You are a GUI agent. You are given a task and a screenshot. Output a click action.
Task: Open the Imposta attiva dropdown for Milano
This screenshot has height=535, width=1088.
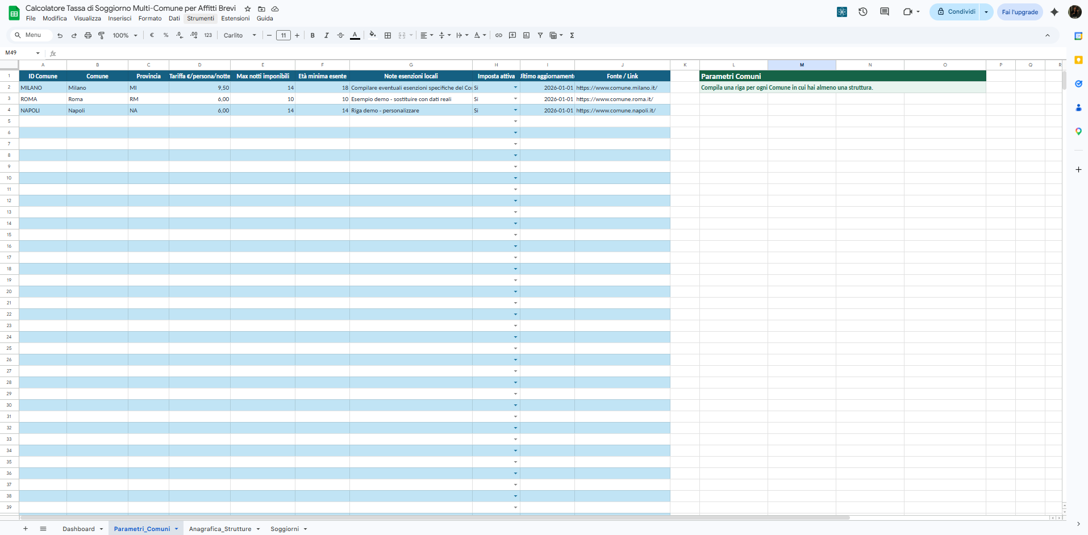(515, 88)
